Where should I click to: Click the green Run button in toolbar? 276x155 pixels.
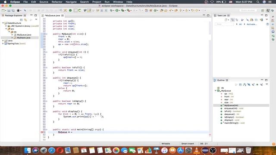[x=117, y=10]
